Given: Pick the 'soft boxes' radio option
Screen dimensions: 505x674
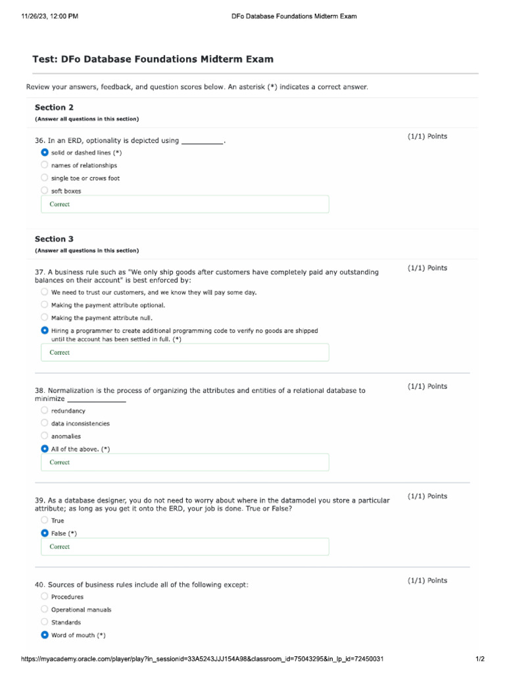Looking at the screenshot, I should coord(45,190).
